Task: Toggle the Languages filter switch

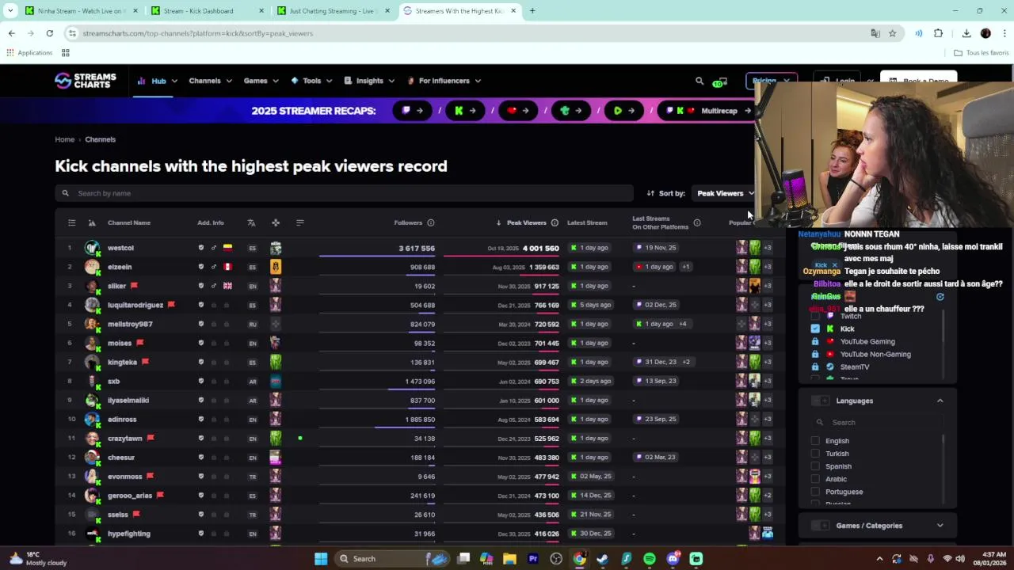Action: coord(821,401)
